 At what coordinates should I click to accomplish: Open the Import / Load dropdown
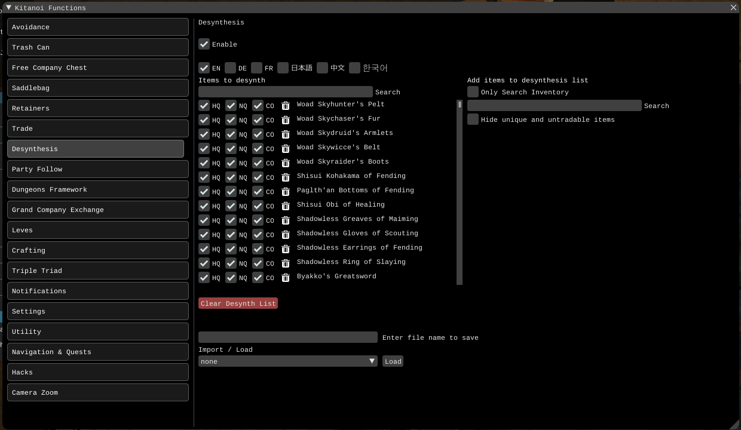287,361
